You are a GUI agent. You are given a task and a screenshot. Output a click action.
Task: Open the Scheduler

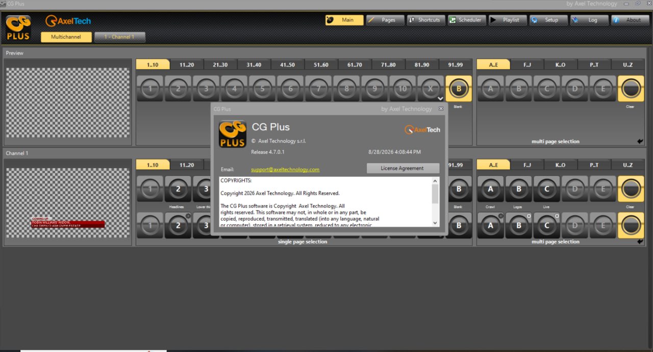[x=467, y=20]
